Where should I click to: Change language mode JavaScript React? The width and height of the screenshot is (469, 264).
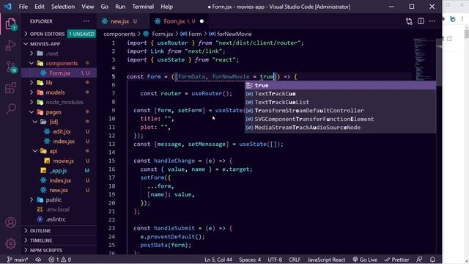click(x=326, y=260)
